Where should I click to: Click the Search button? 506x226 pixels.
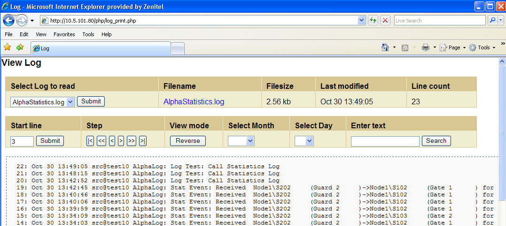436,141
